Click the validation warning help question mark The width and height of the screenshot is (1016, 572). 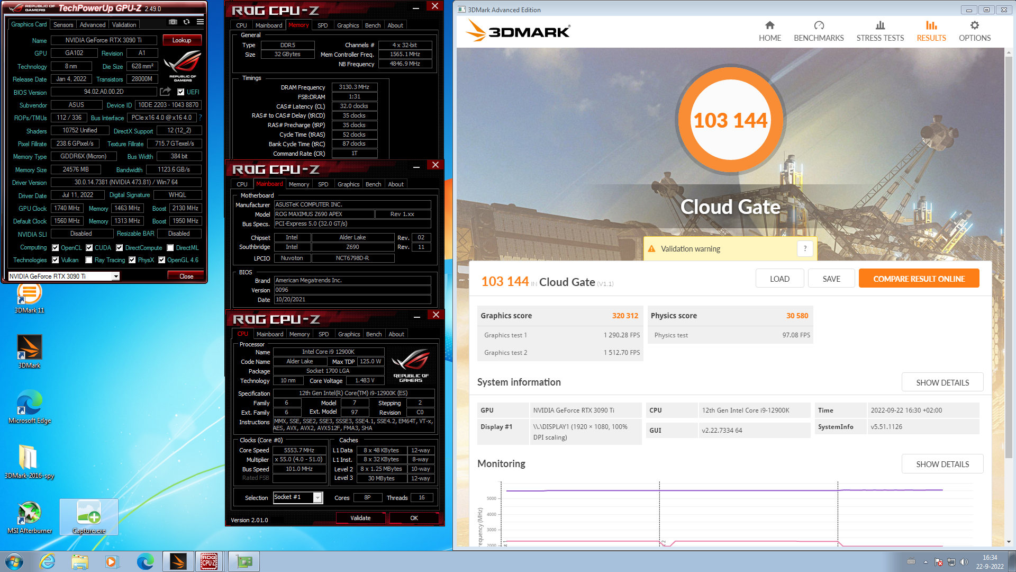point(805,248)
